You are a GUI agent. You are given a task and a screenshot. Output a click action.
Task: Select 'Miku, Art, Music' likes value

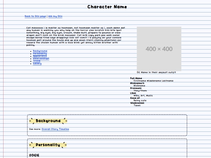coord(143,96)
